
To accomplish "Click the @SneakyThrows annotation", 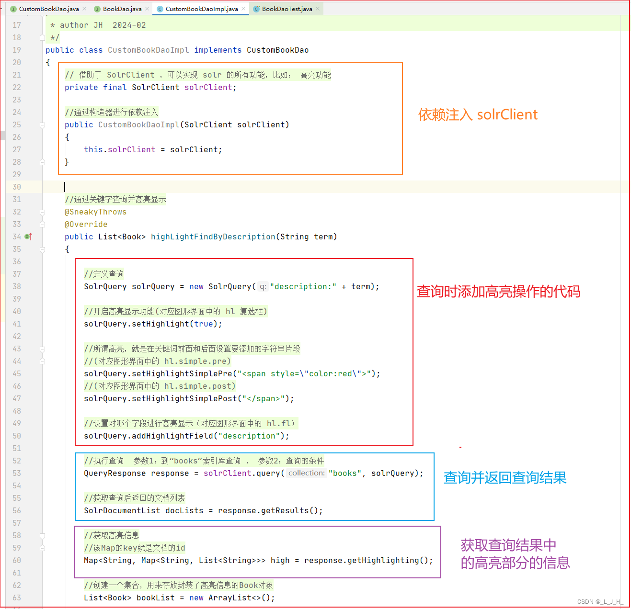I will coord(95,212).
